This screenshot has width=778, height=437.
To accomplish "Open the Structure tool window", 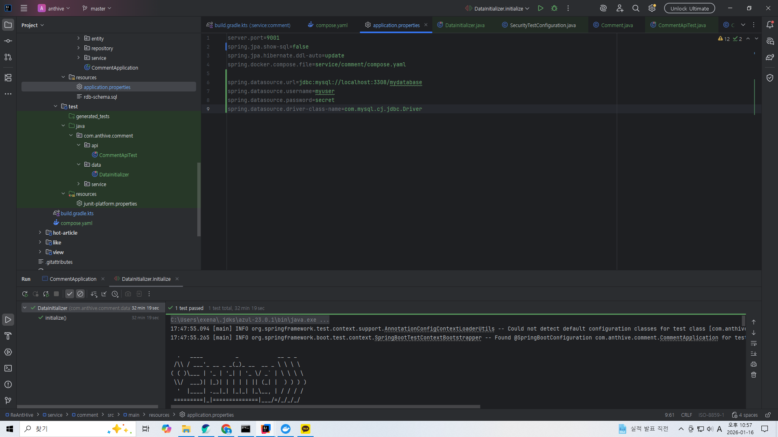I will click(x=8, y=78).
